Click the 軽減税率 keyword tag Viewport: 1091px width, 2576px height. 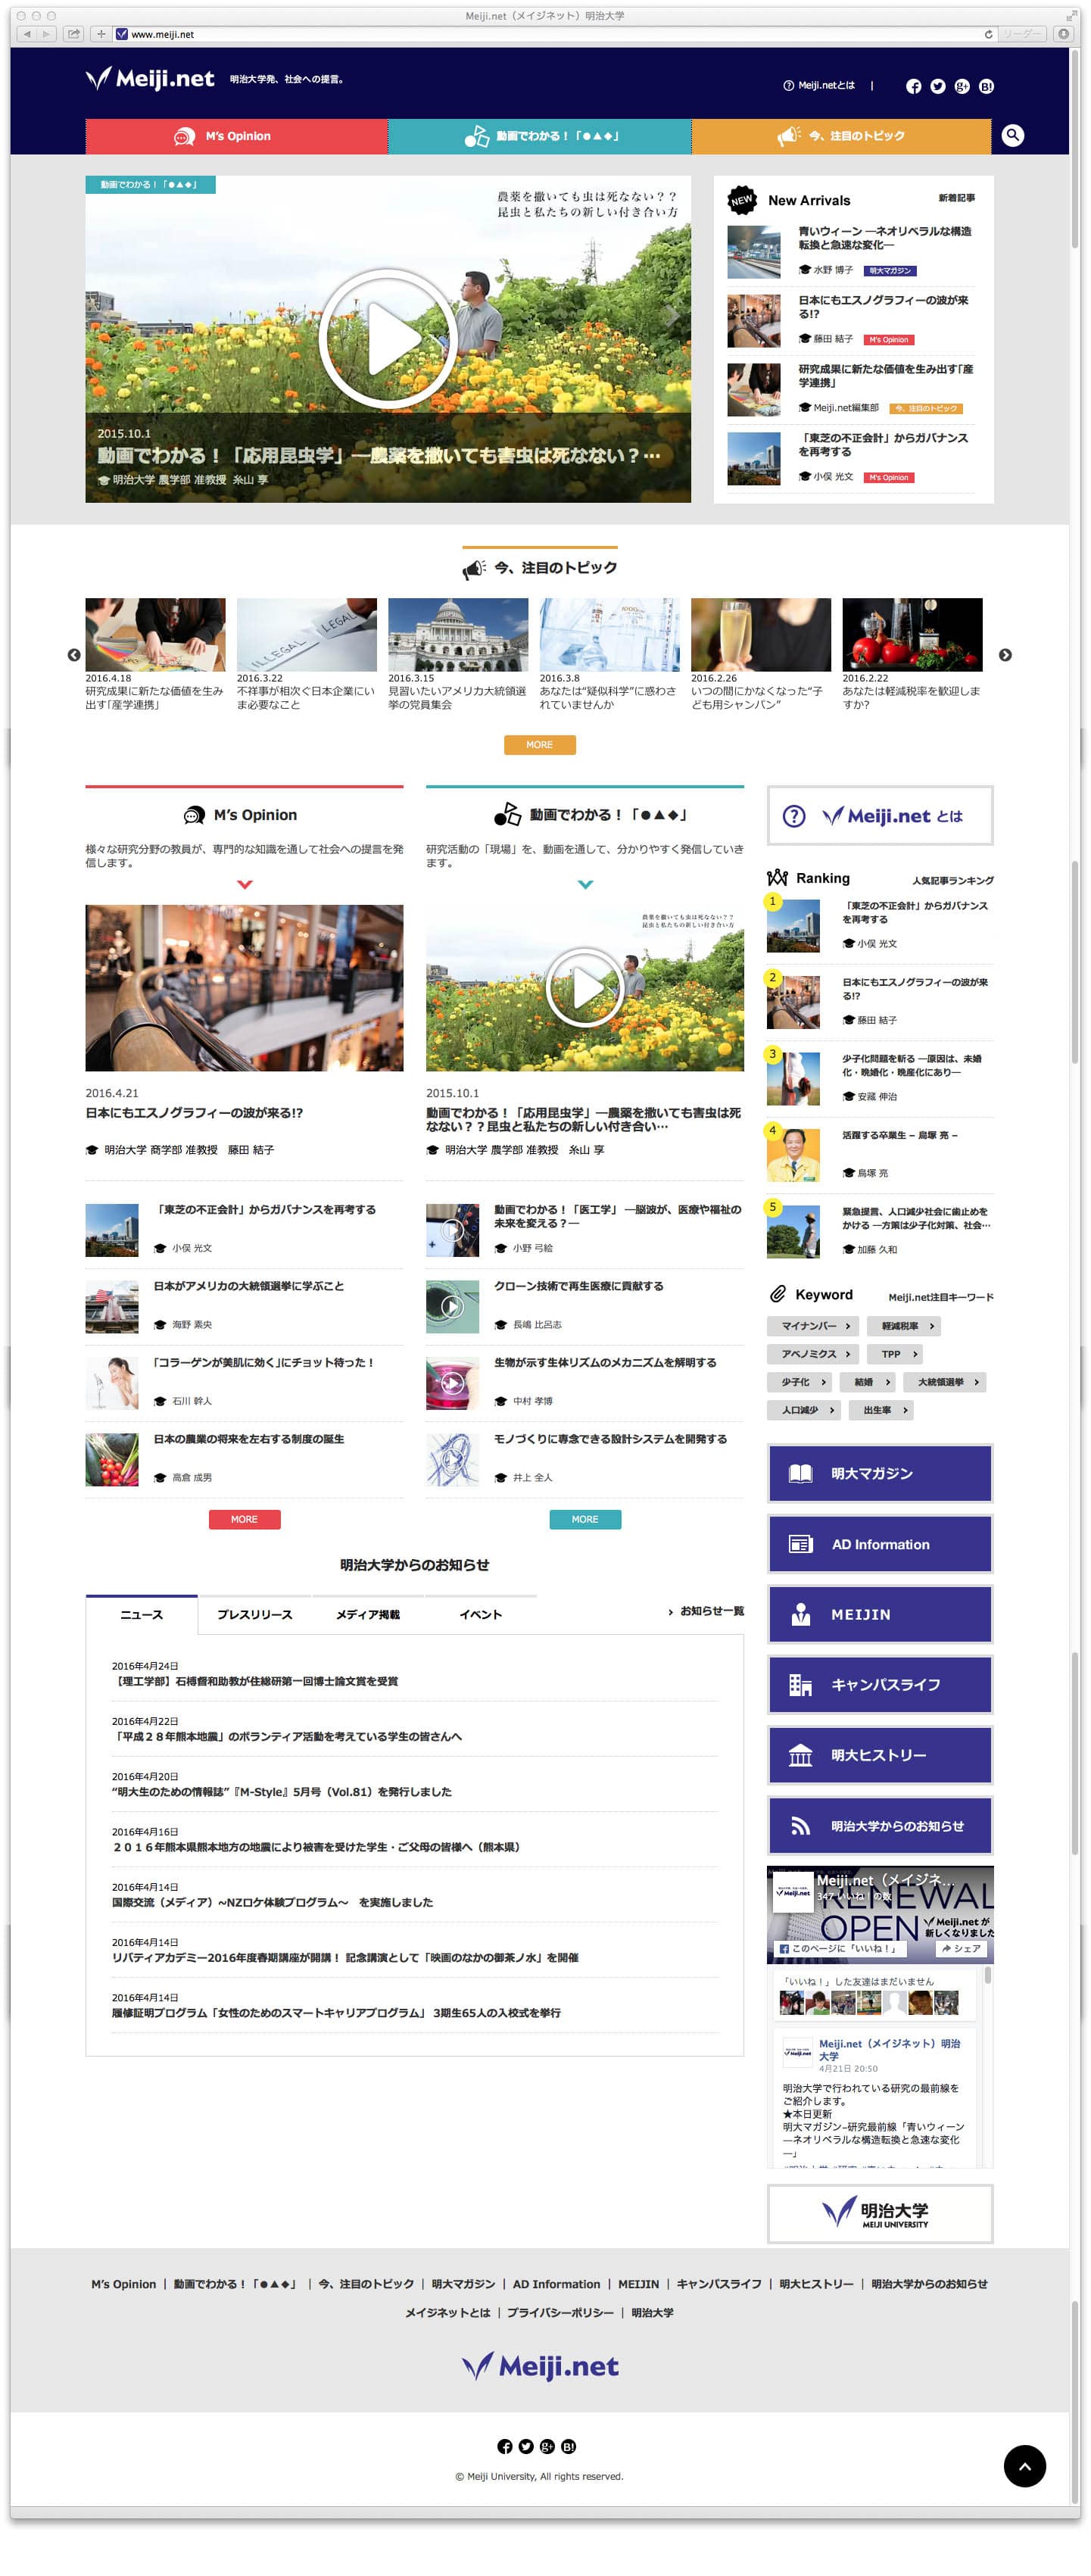click(904, 1326)
